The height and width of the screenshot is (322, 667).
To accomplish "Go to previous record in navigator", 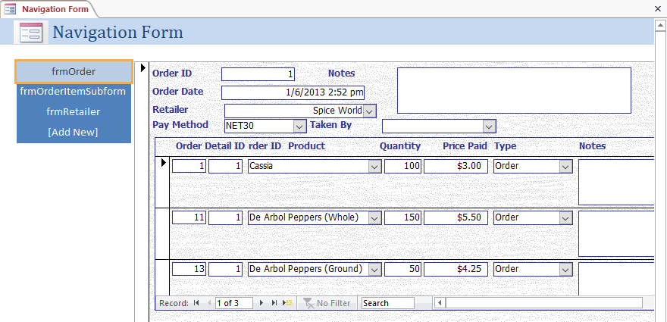I will [209, 303].
